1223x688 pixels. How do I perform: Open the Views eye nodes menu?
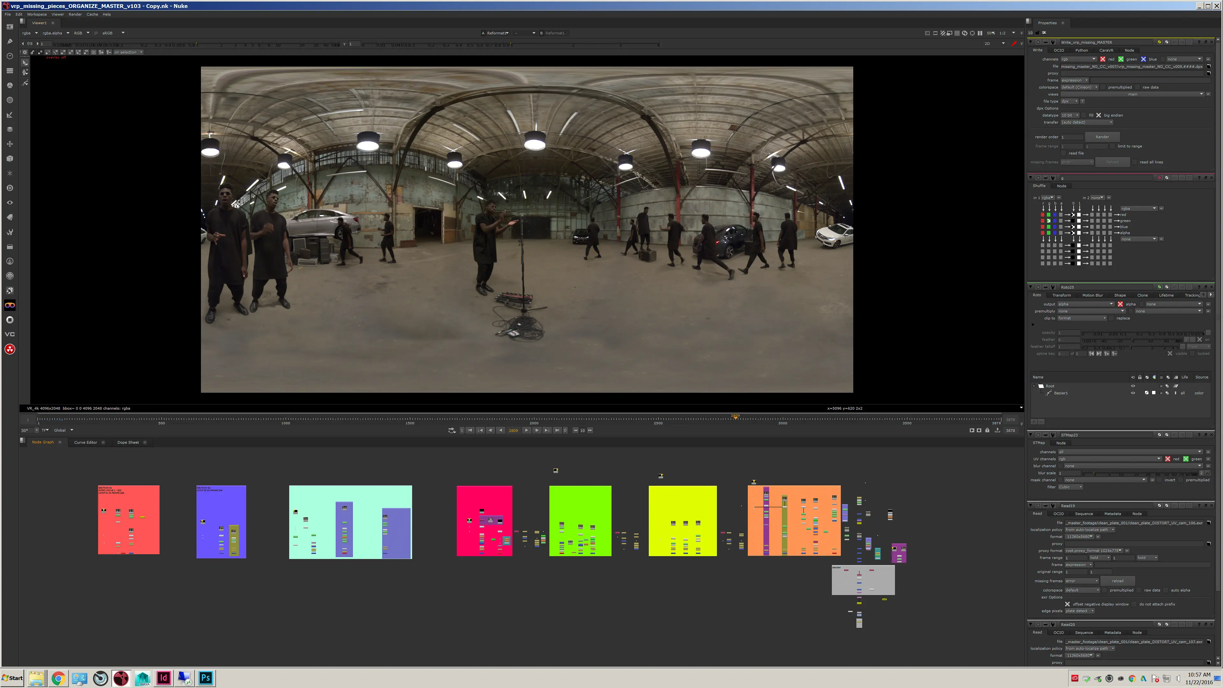click(10, 203)
